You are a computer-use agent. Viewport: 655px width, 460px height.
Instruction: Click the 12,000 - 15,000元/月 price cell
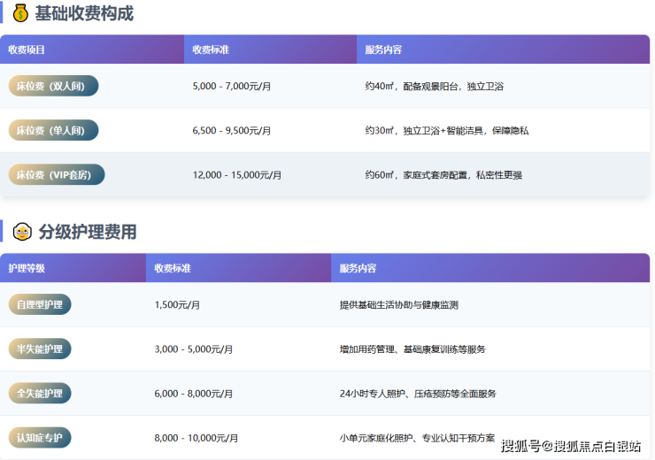pos(236,175)
